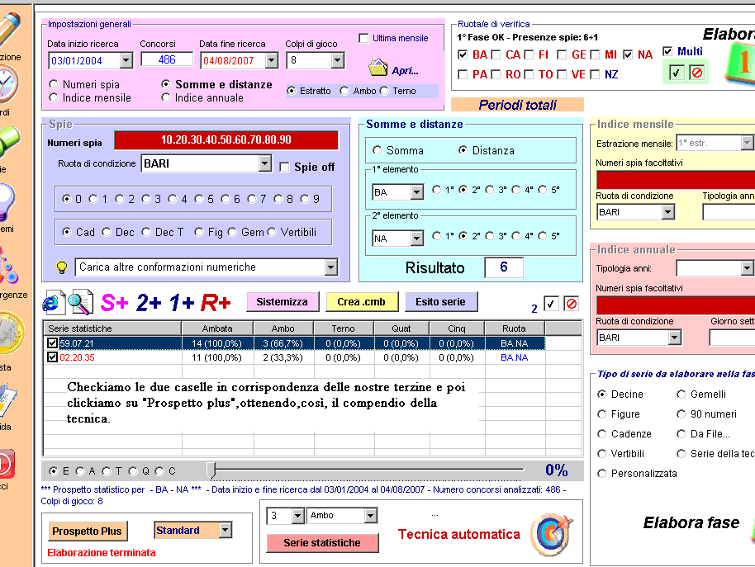The width and height of the screenshot is (755, 567).
Task: Open the large light bulb icon in the left sidebar
Action: pyautogui.click(x=7, y=202)
